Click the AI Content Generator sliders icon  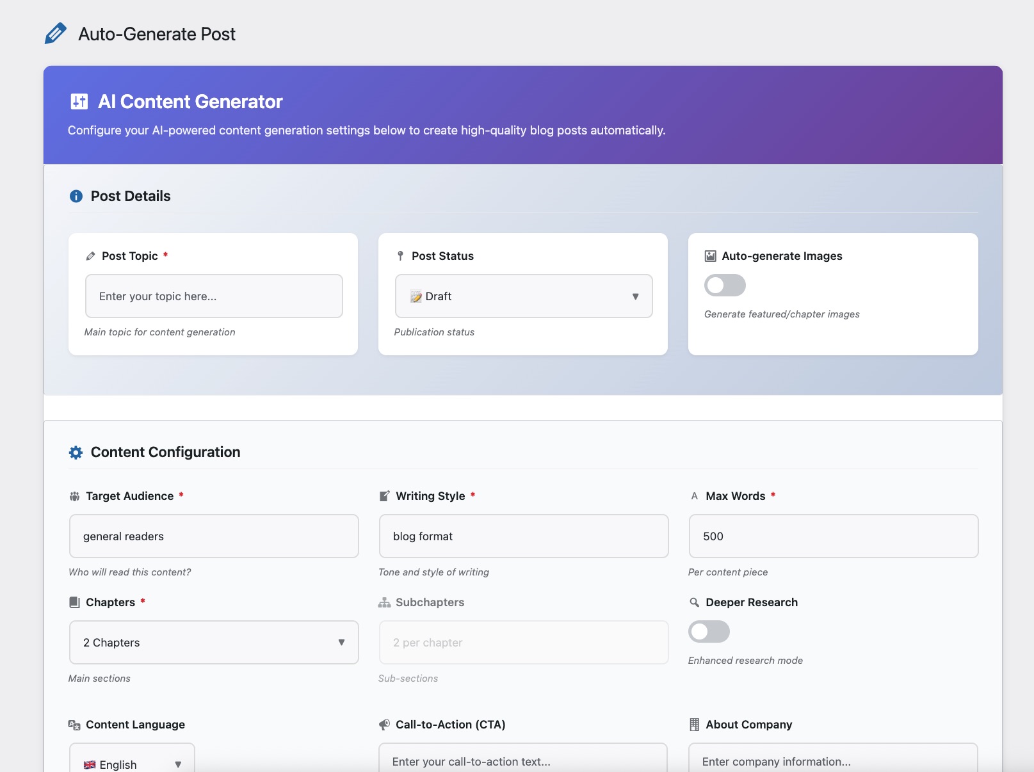79,101
